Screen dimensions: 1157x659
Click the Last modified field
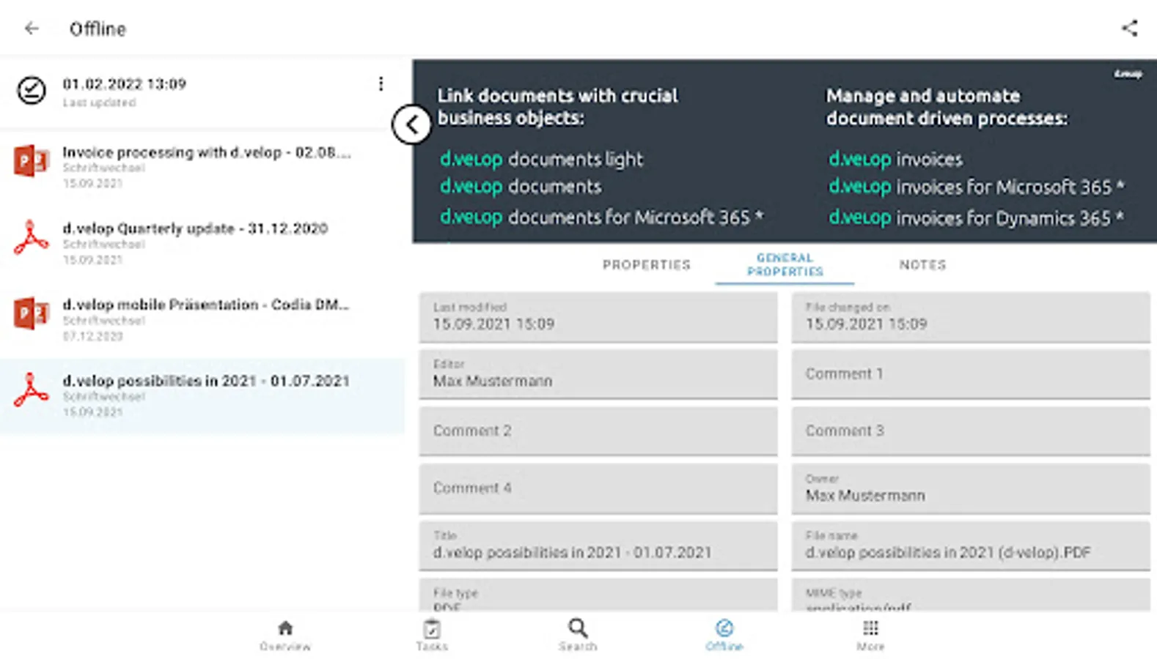(598, 317)
